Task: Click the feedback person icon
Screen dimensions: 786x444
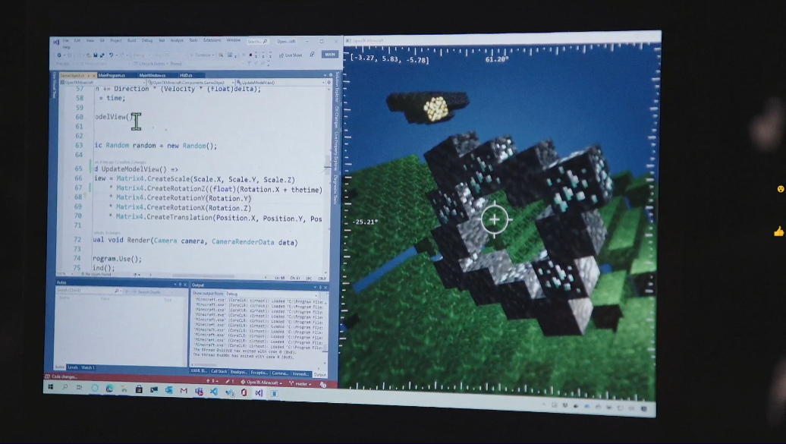Action: point(312,54)
